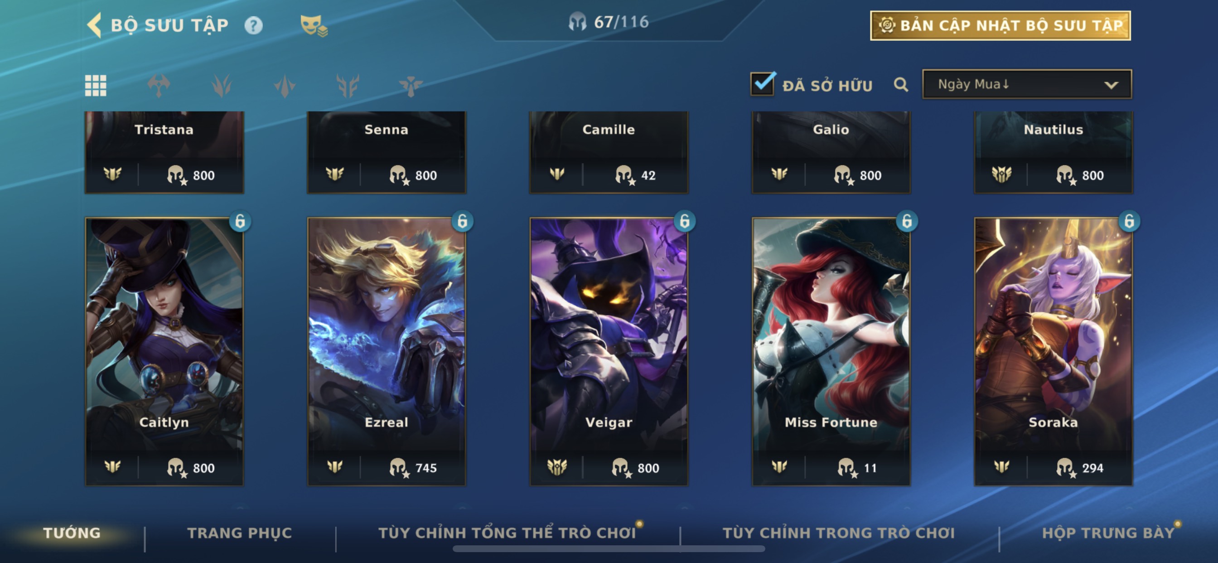Viewport: 1218px width, 563px height.
Task: Click the horizontal scrollbar at bottom
Action: pos(609,549)
